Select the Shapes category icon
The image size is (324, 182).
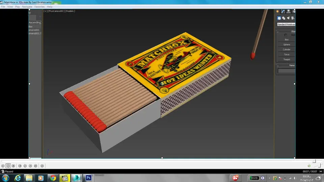click(x=284, y=18)
